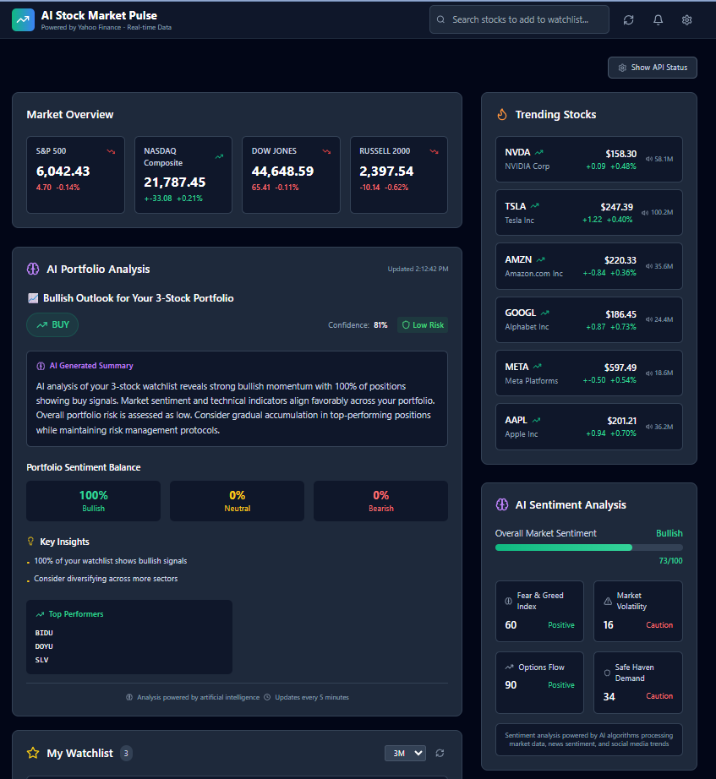
Task: Select the RUSSELL 2000 index card
Action: [399, 175]
